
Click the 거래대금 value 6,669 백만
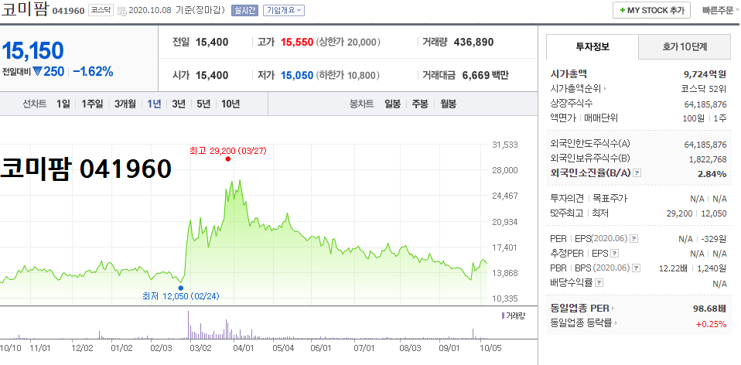pos(486,75)
